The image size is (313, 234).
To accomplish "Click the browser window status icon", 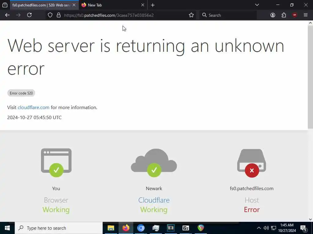I will 56,163.
